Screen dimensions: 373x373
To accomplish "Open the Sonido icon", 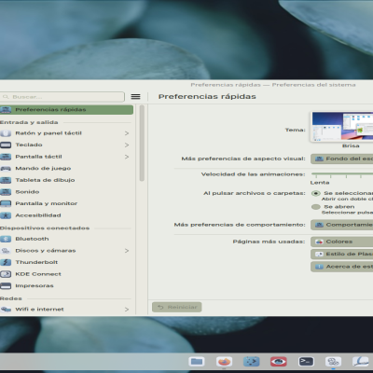I will 6,192.
